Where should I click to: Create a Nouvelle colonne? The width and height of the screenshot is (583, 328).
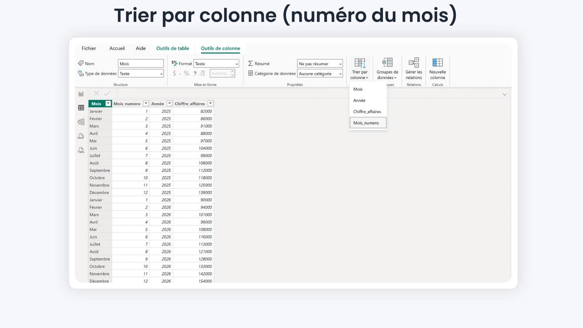[x=437, y=69]
